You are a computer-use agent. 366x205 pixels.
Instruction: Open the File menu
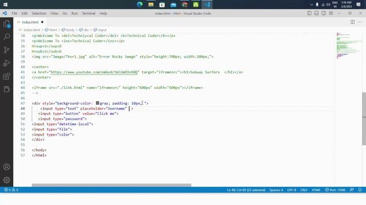(14, 13)
